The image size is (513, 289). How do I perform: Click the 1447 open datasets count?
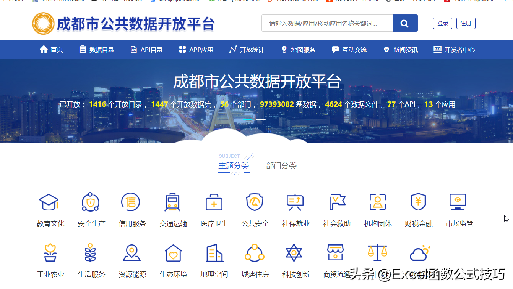159,104
